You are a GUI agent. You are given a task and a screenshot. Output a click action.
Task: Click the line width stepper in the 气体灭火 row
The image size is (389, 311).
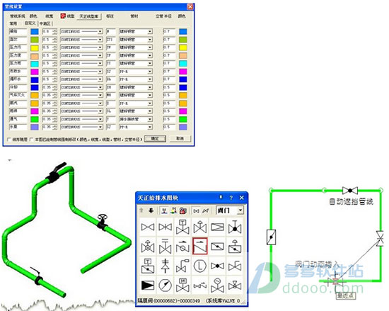pos(55,95)
